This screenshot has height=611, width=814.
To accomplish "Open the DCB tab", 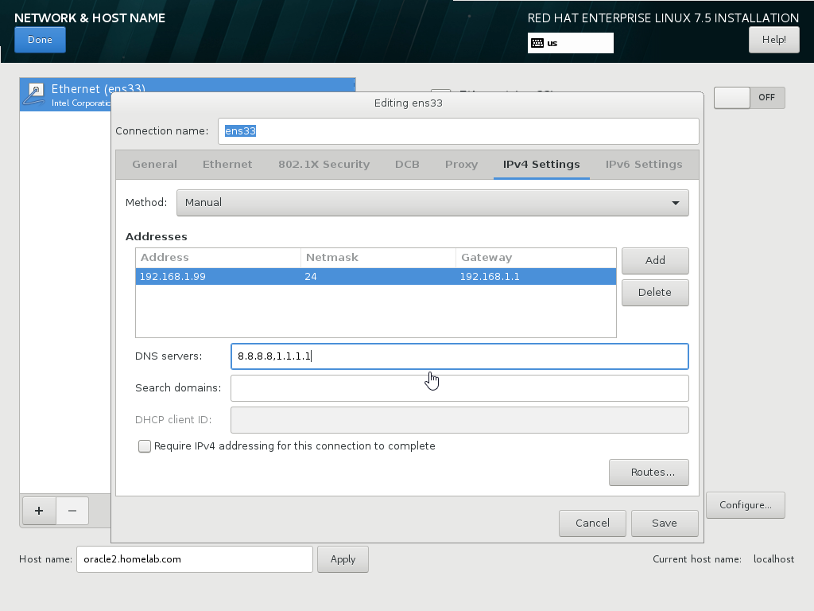I will click(x=407, y=164).
